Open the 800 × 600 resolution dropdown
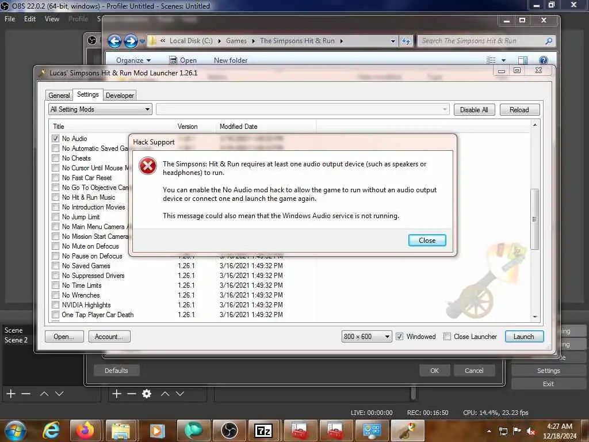Viewport: 589px width, 442px height. coord(366,336)
